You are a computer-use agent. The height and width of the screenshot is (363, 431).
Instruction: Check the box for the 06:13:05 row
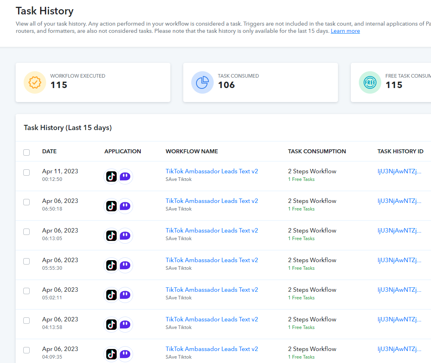pyautogui.click(x=26, y=232)
